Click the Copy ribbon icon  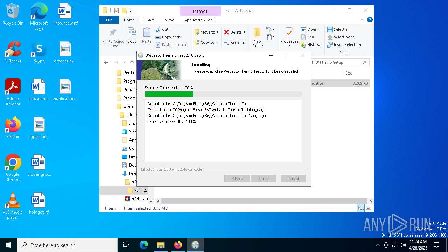click(x=132, y=36)
